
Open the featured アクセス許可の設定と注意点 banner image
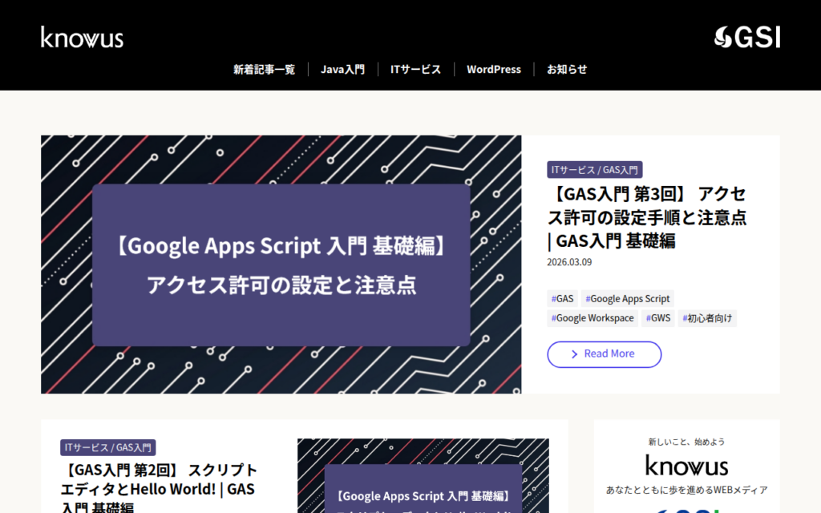click(x=281, y=265)
